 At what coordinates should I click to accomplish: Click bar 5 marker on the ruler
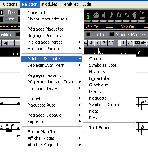[100, 52]
